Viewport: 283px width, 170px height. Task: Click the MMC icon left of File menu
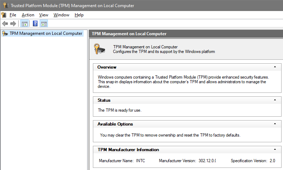4,15
